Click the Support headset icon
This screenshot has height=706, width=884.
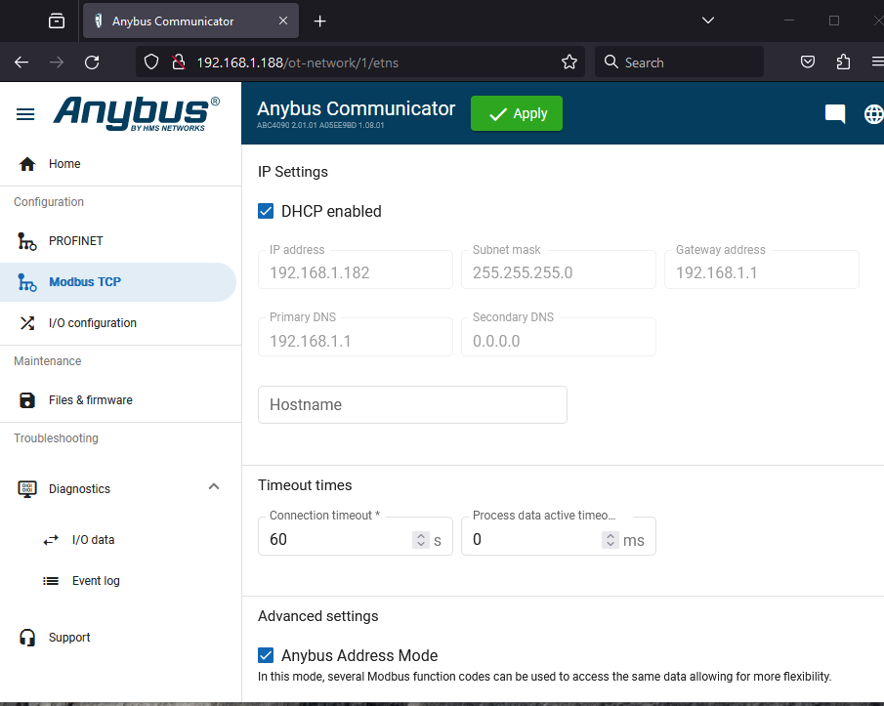pos(27,638)
